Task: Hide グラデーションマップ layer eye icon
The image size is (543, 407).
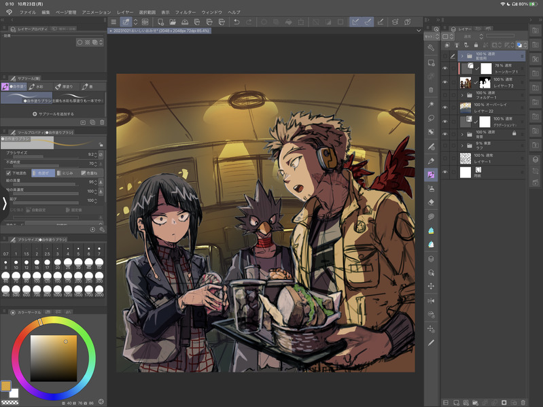Action: tap(445, 122)
